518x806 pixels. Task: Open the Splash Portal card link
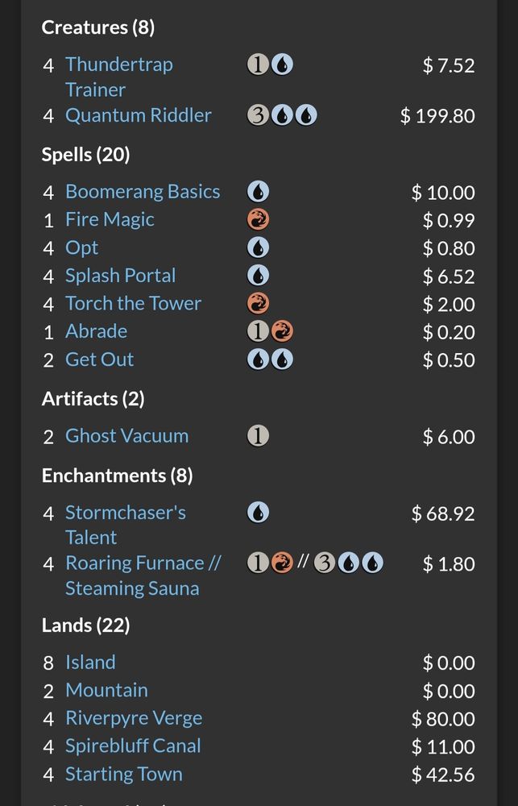tap(121, 276)
